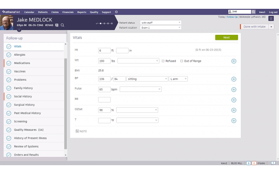Open the Calendar menu
This screenshot has height=174, width=279.
click(x=29, y=12)
